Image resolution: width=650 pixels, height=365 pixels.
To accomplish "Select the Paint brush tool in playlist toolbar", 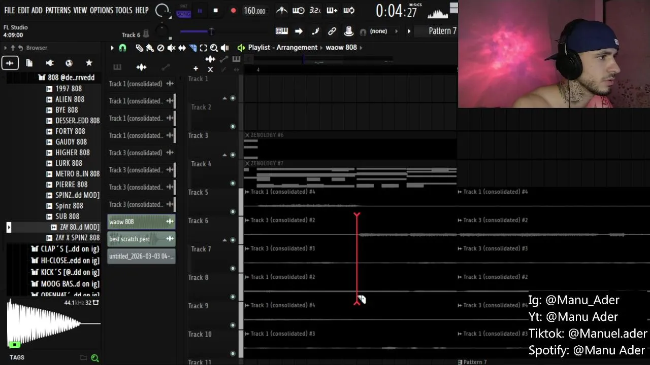I will click(150, 48).
